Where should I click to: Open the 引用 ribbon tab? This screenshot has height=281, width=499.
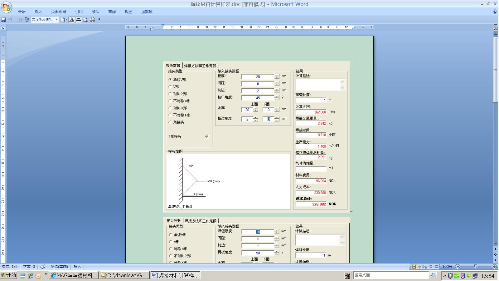[79, 12]
